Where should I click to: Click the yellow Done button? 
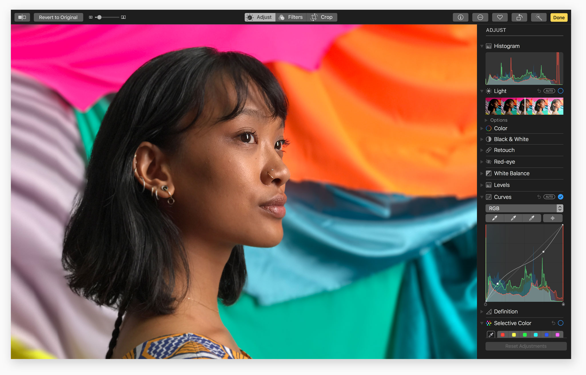tap(559, 17)
